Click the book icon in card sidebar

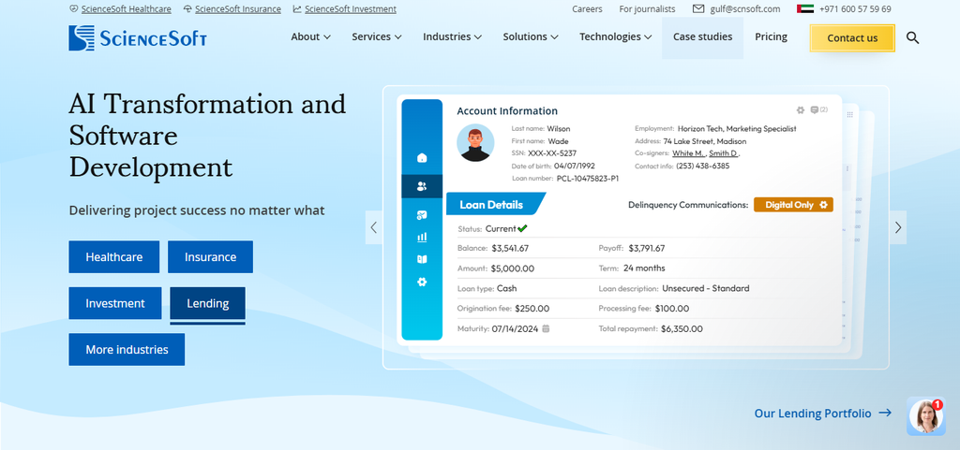[x=421, y=259]
